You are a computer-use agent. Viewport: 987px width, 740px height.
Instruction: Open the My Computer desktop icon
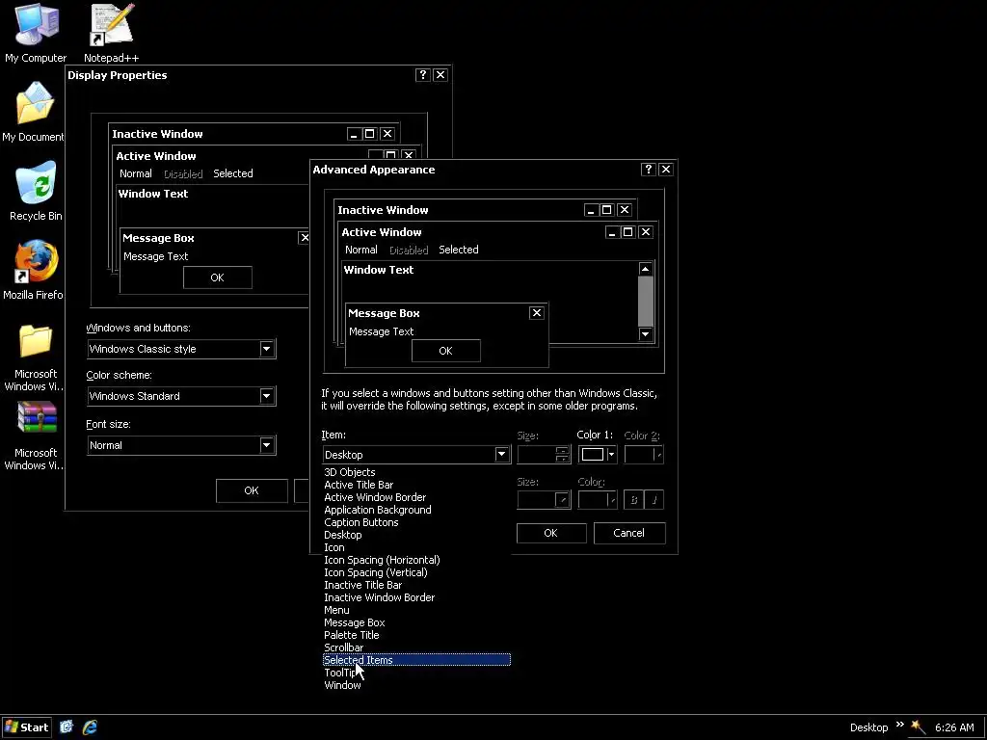[x=36, y=33]
